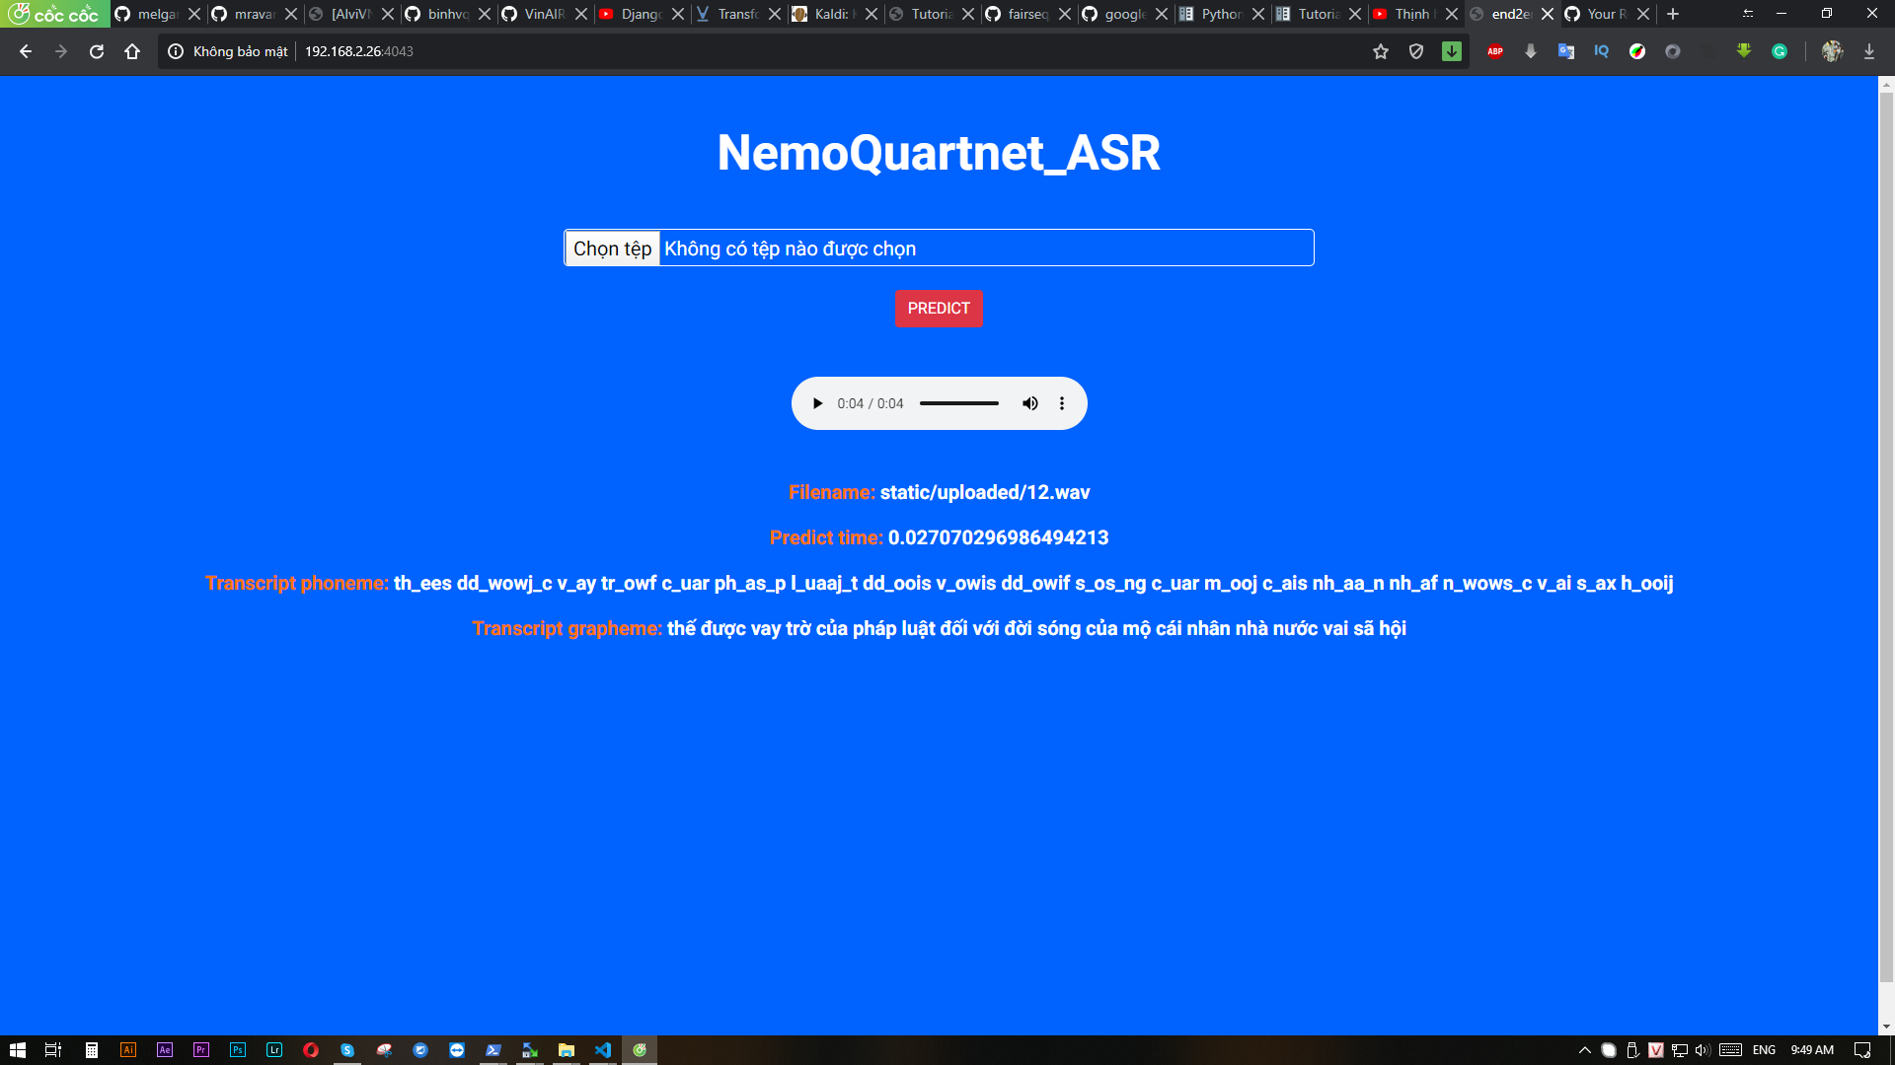Screen dimensions: 1895x1065
Task: Show hidden system tray icons
Action: 1585,1050
